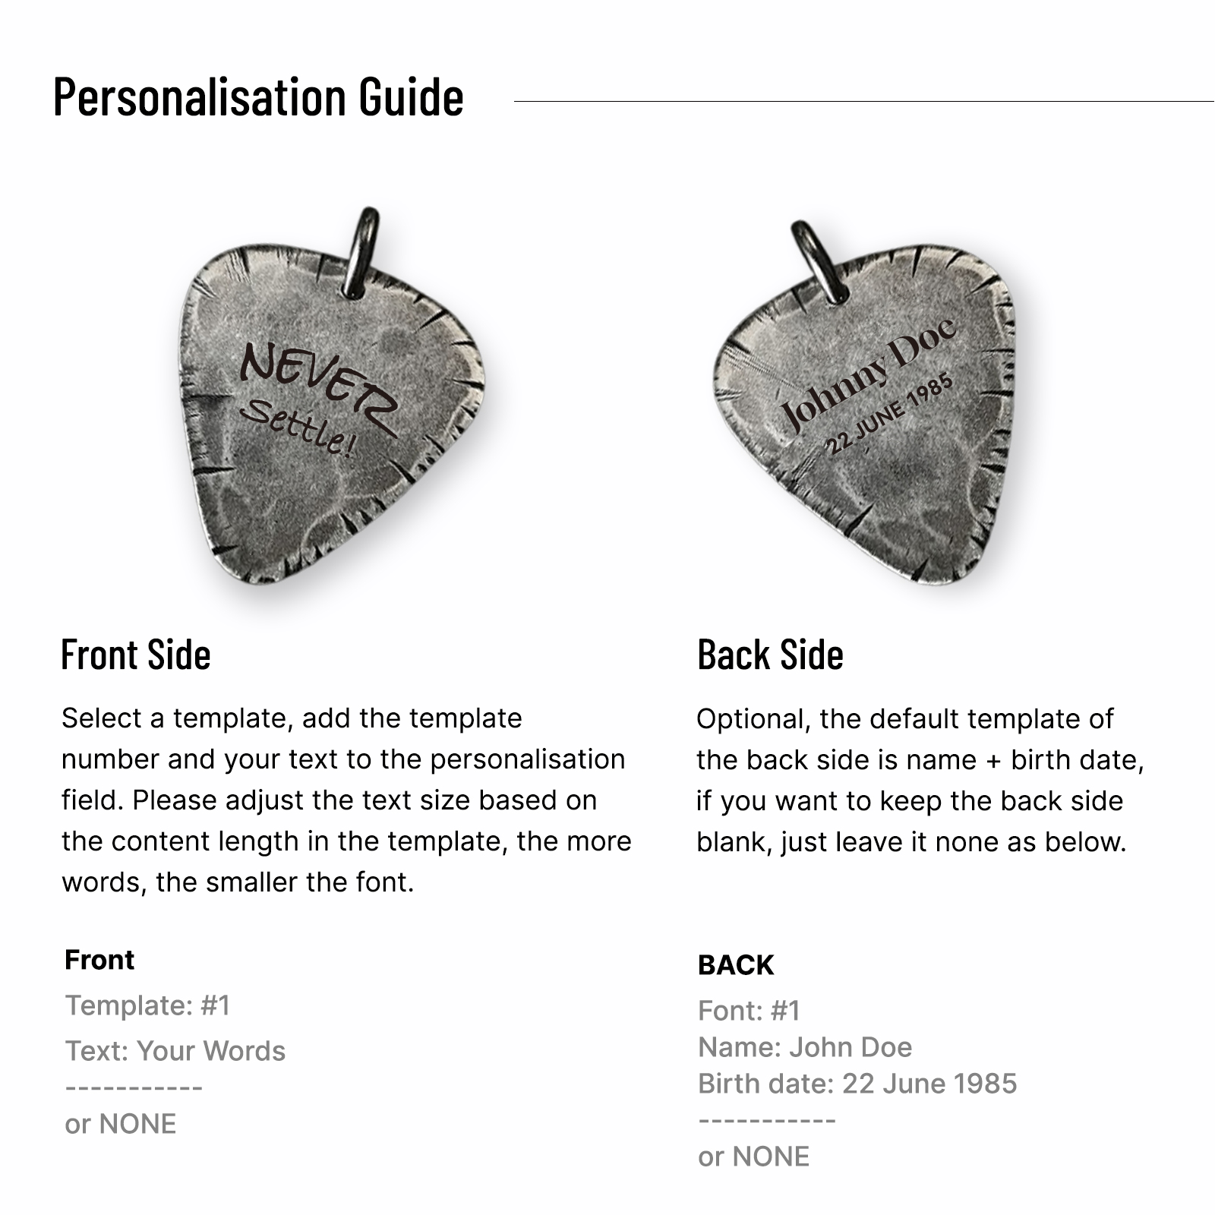The image size is (1215, 1215).
Task: Click the bold "Front" label
Action: (99, 960)
